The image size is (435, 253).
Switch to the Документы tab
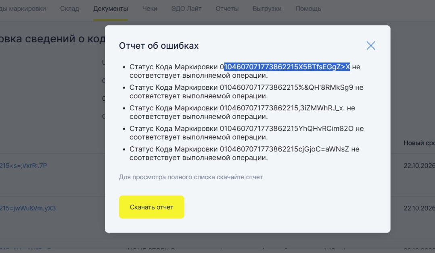pos(110,8)
